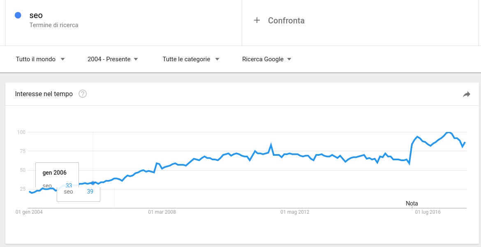Click the 01 lug 2016 axis label
The width and height of the screenshot is (481, 247).
pos(428,212)
